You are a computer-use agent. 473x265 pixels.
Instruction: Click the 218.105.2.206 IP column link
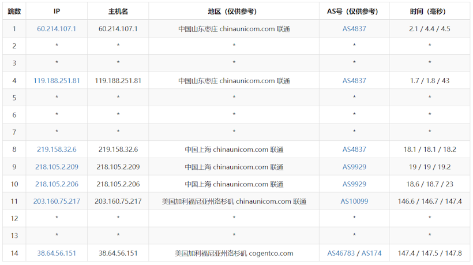coord(57,184)
